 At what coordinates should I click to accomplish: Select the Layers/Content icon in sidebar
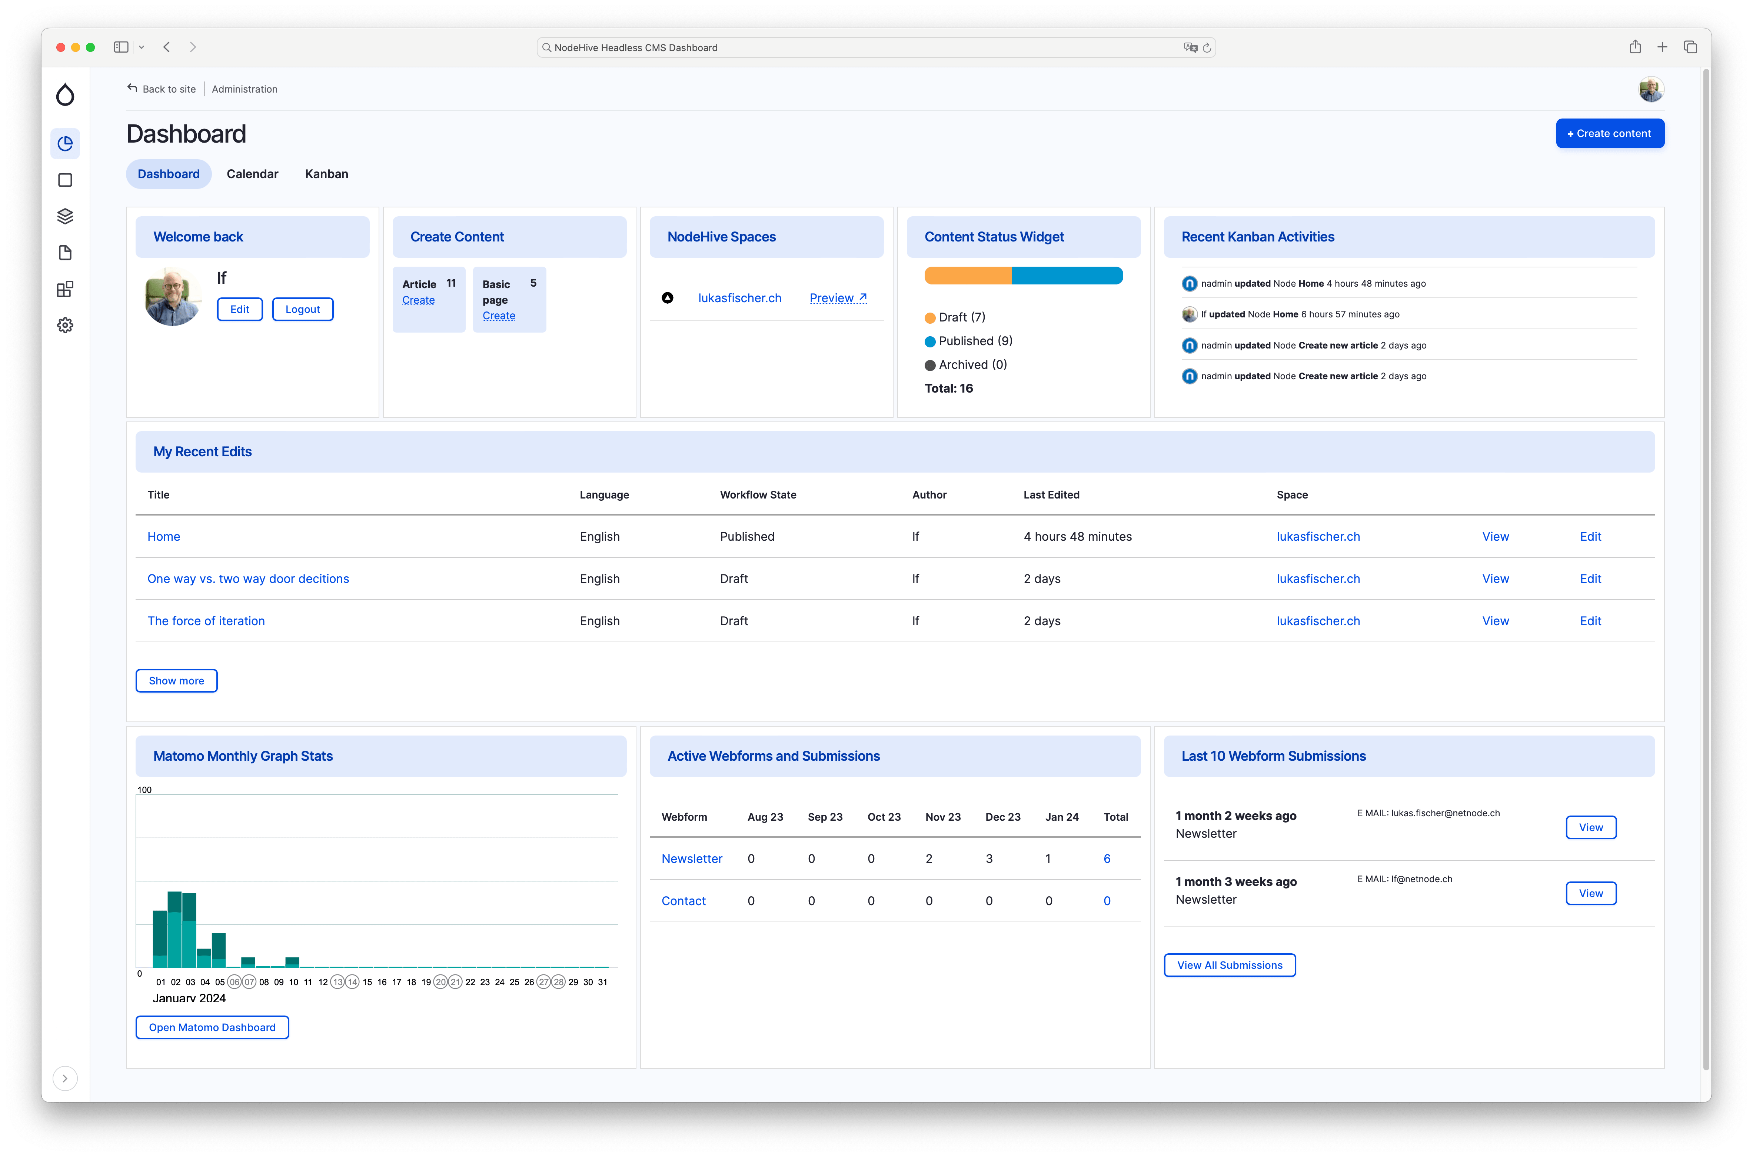66,216
